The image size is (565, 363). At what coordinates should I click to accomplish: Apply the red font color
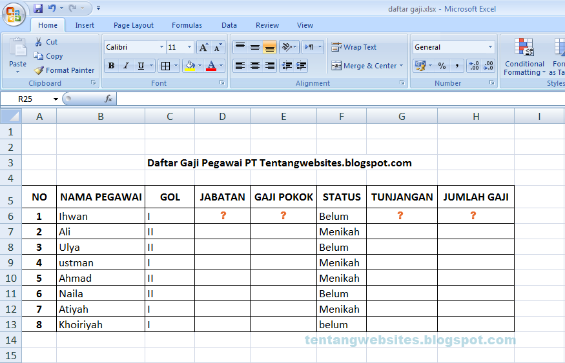[212, 66]
